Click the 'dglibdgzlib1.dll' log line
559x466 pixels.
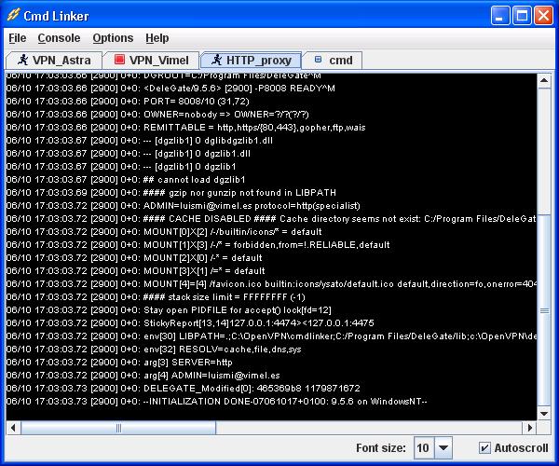[140, 141]
